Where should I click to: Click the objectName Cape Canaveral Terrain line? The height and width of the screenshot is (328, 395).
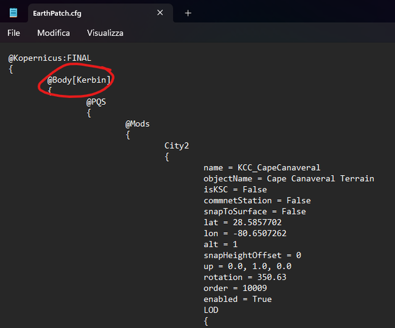(x=289, y=179)
